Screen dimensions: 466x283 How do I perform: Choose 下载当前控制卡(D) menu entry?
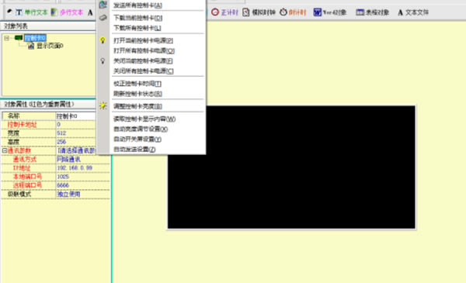coord(137,18)
